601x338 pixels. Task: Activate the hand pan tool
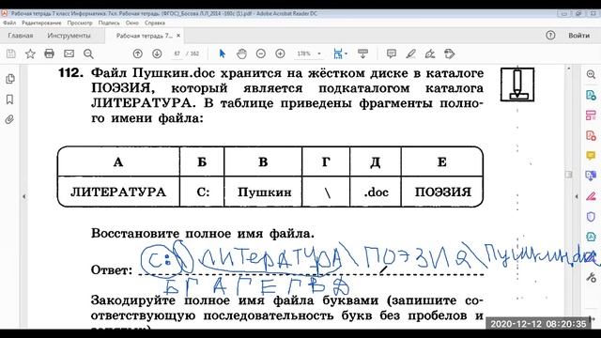241,54
